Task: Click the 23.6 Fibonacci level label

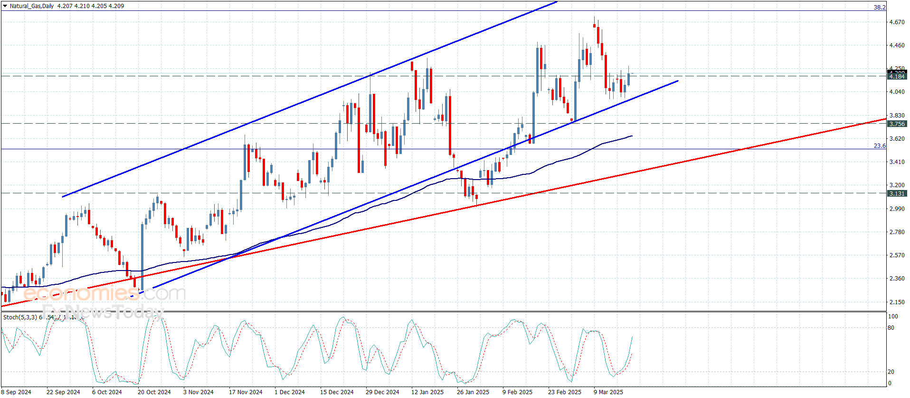Action: (x=879, y=146)
